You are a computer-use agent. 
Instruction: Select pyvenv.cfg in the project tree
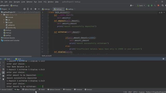click(x=11, y=28)
